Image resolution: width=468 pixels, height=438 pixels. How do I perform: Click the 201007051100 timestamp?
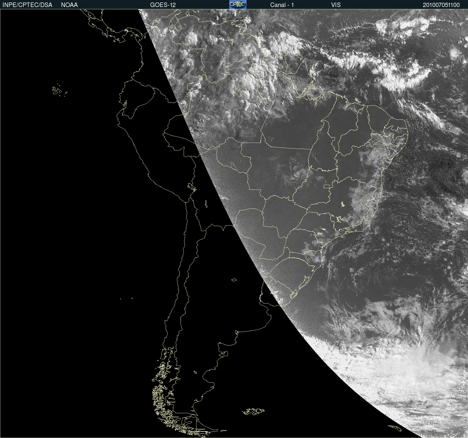click(x=441, y=5)
